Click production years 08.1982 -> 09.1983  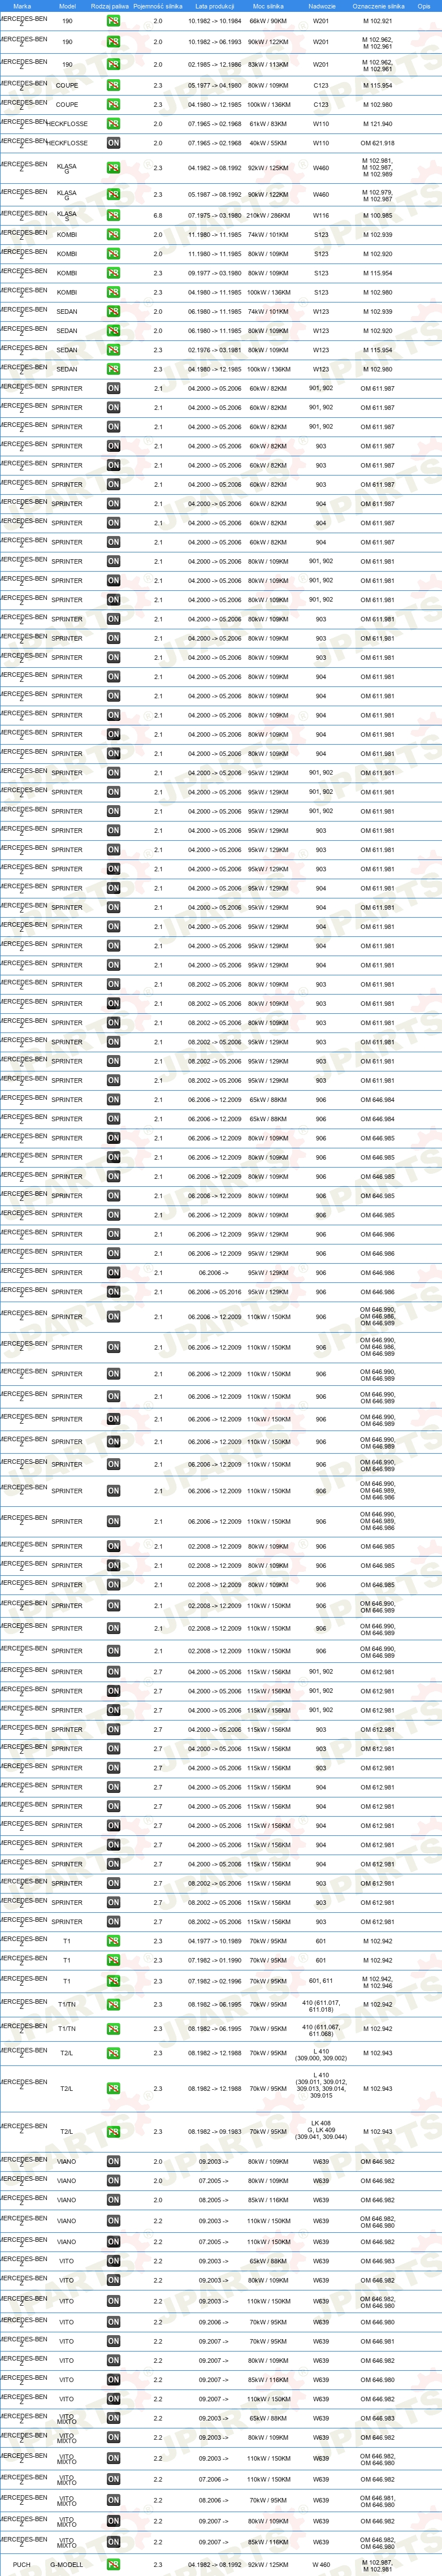point(215,2132)
